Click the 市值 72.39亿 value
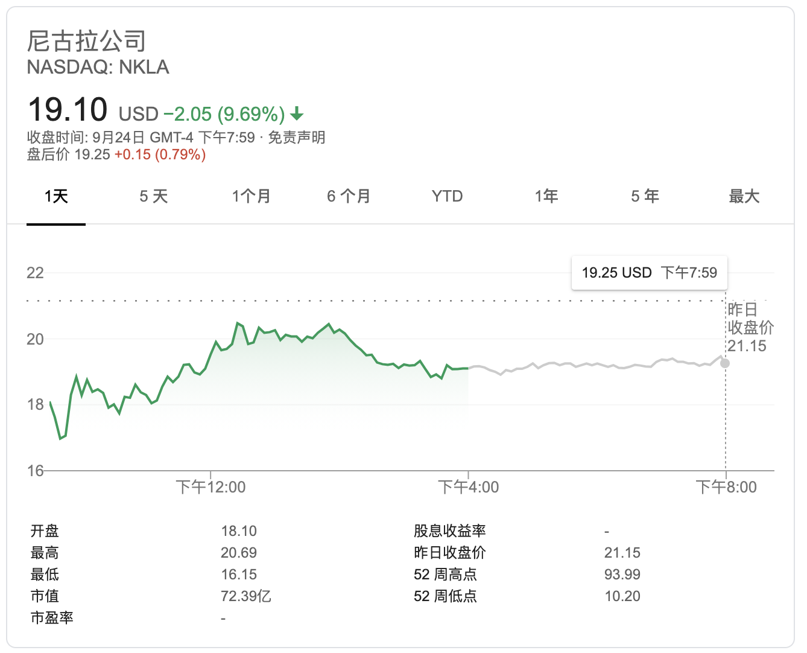Viewport: 807px width, 653px height. pos(246,596)
